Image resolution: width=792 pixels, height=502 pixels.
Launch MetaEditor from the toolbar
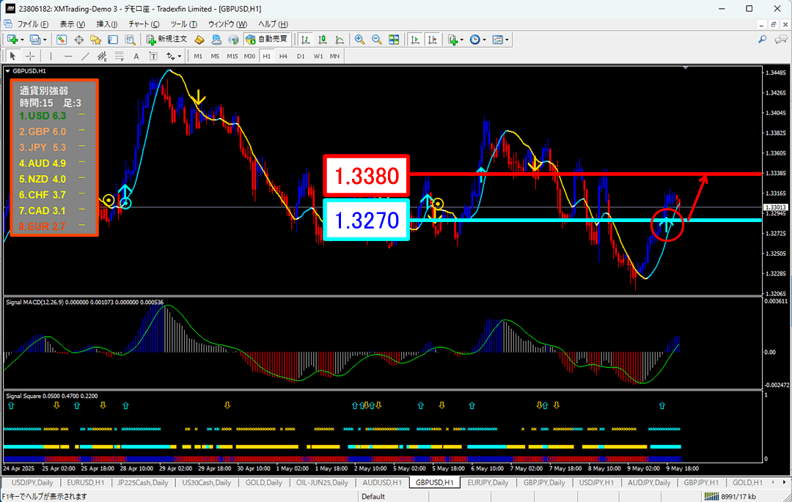[199, 40]
